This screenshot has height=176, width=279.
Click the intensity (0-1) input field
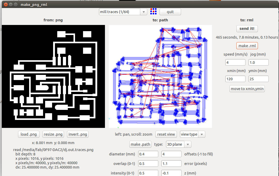point(148,173)
